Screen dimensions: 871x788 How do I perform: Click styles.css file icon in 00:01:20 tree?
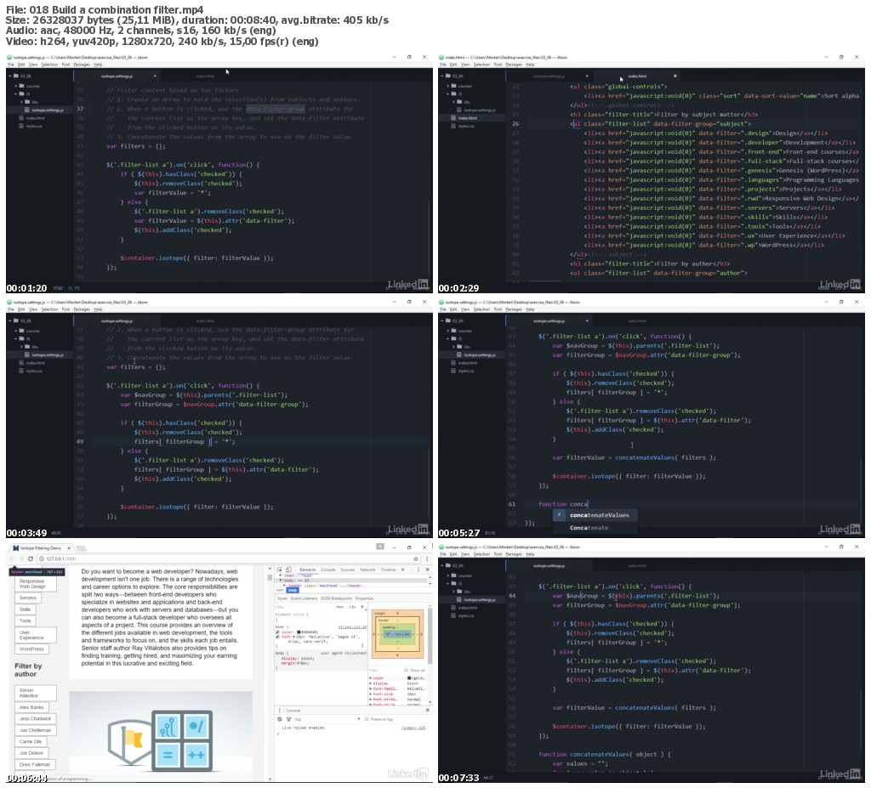click(21, 126)
